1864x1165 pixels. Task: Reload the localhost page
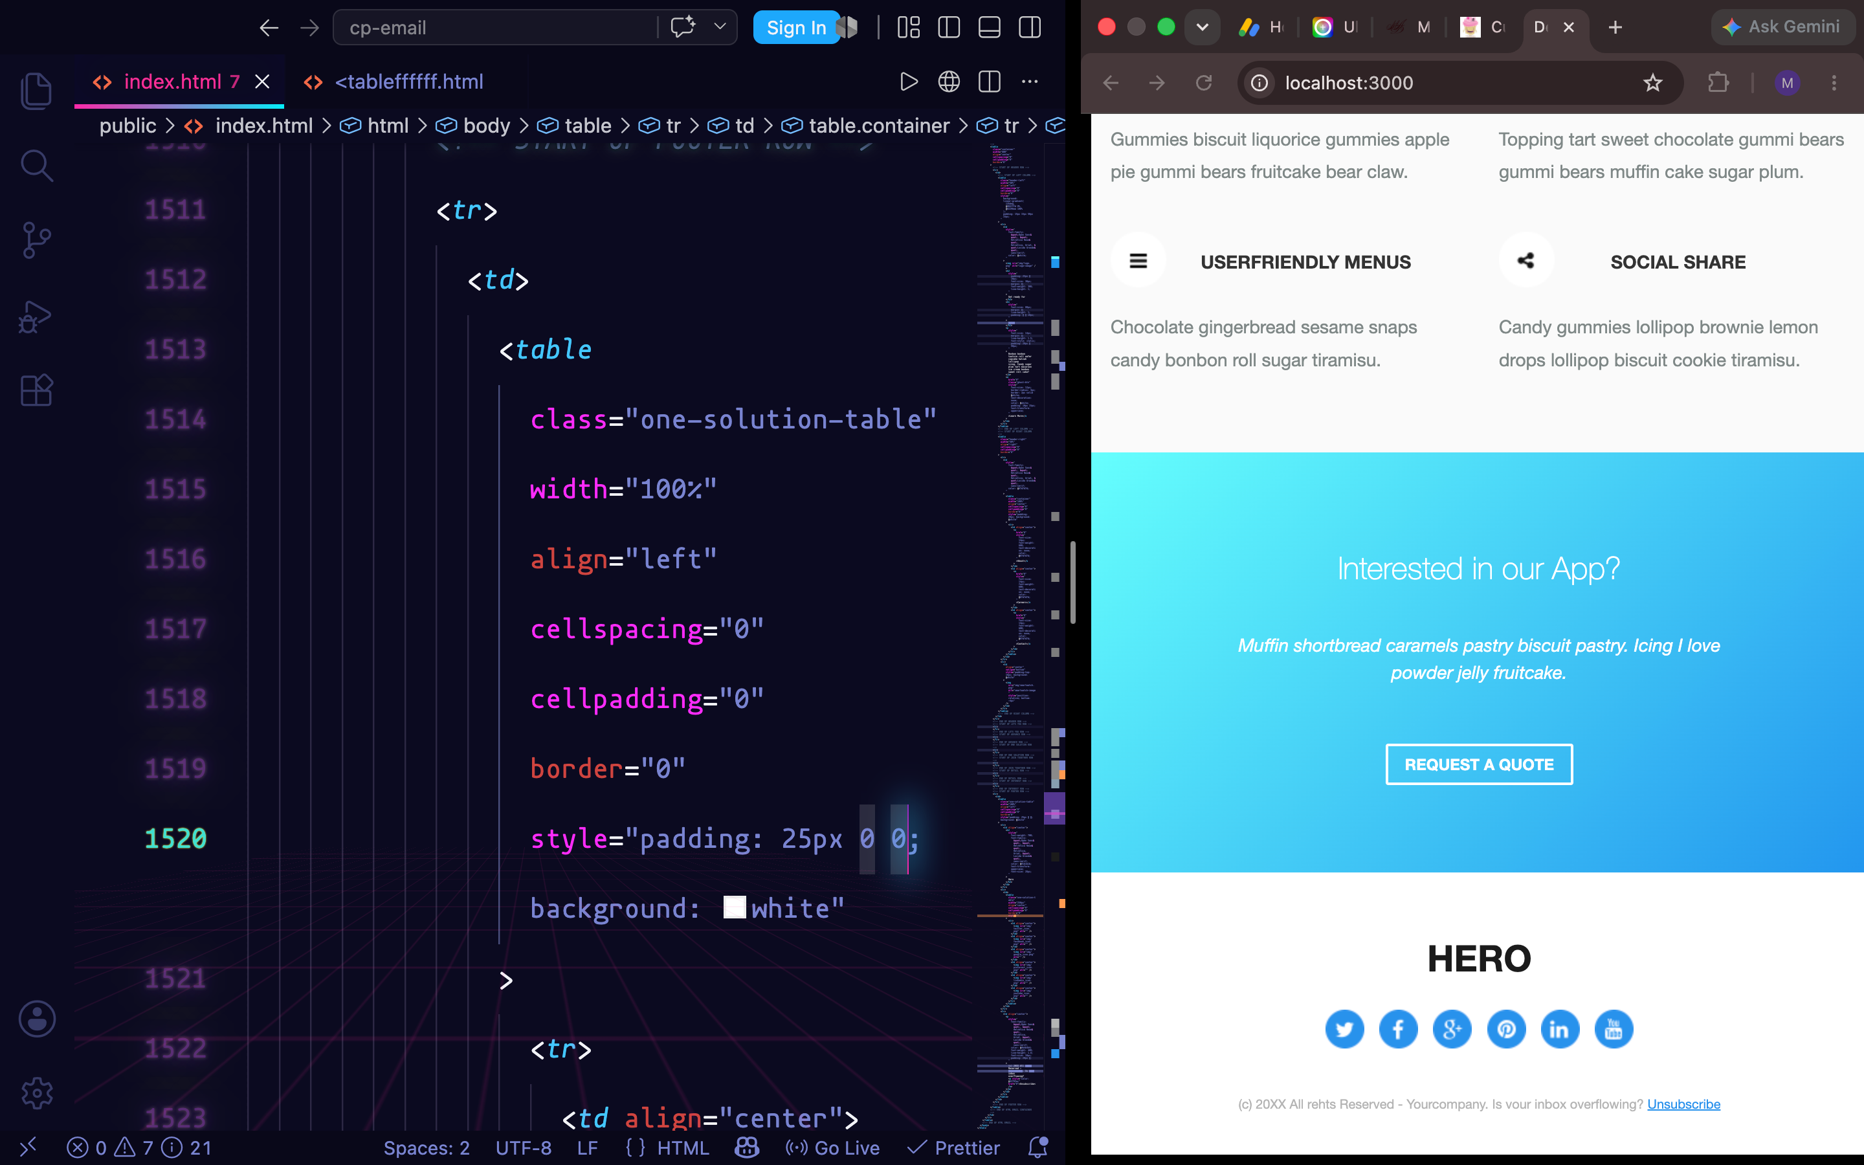pos(1204,83)
